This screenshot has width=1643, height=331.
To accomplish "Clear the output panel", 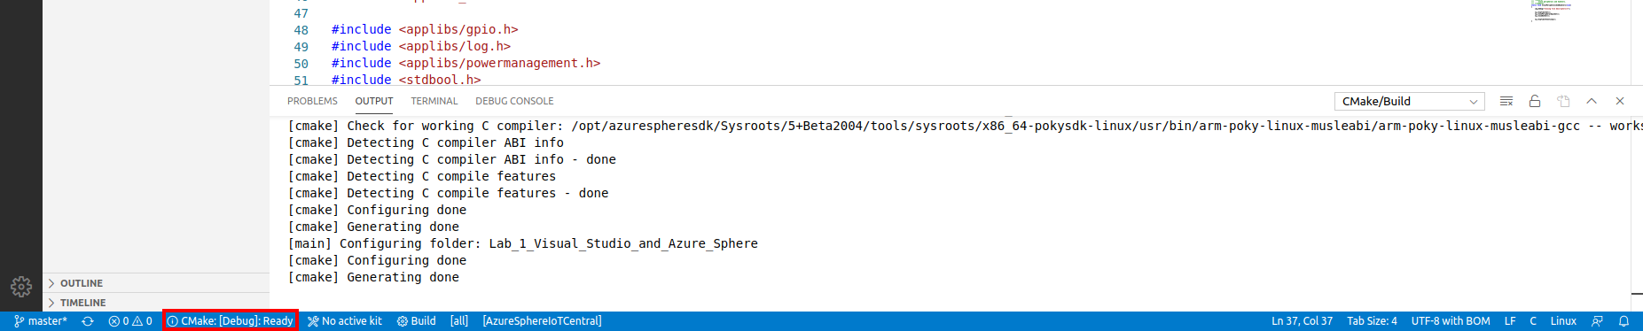I will pos(1506,101).
